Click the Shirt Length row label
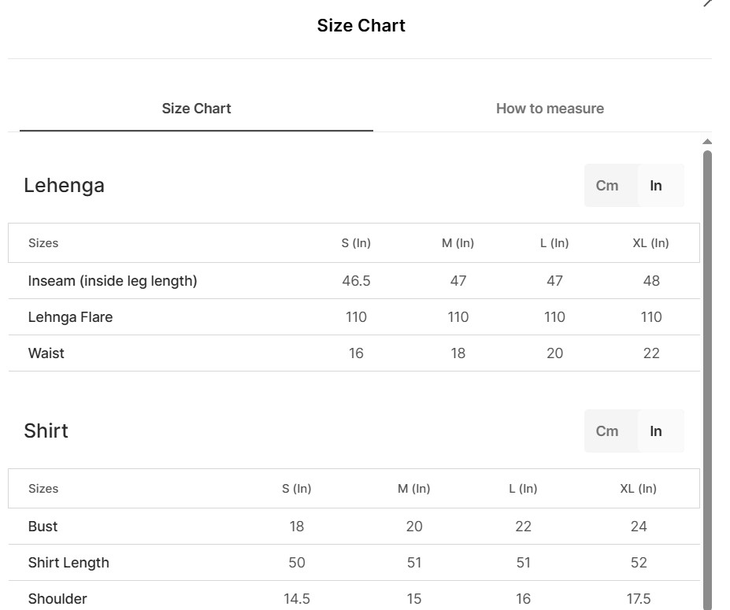 pos(69,563)
